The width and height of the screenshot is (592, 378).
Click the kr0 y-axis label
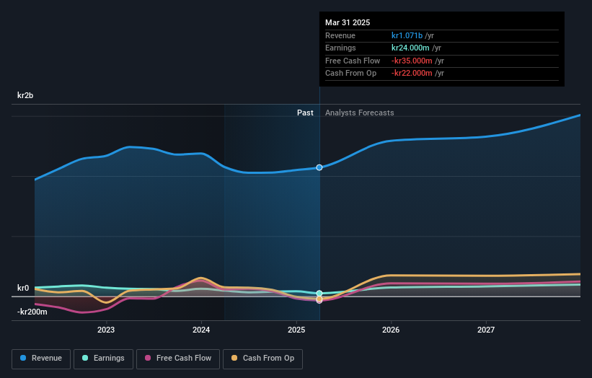(23, 288)
